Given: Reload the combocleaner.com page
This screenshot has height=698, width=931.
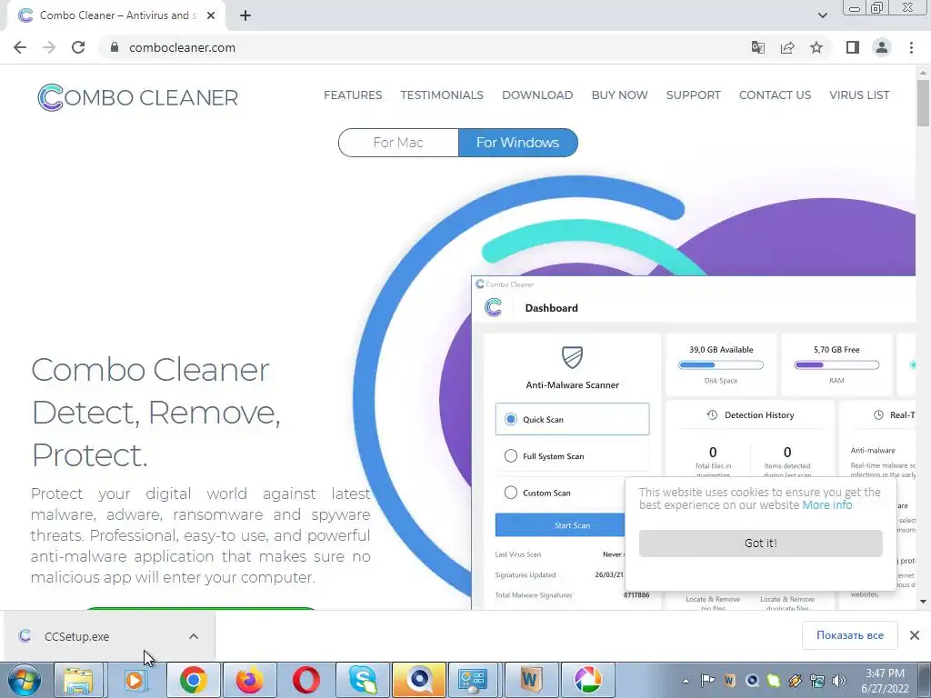Looking at the screenshot, I should tap(78, 47).
